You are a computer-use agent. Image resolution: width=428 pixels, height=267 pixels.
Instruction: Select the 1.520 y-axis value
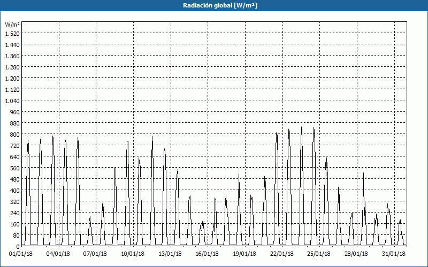[12, 33]
